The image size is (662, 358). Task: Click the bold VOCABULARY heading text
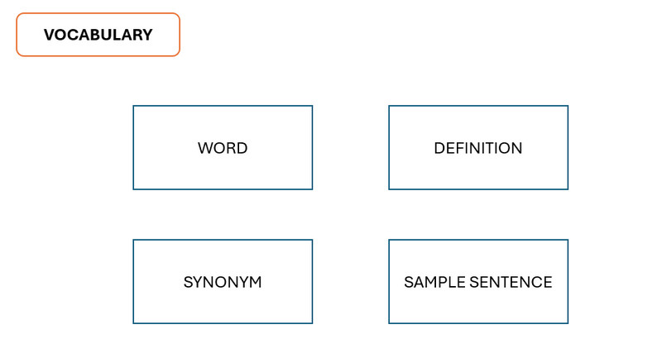[x=98, y=35]
